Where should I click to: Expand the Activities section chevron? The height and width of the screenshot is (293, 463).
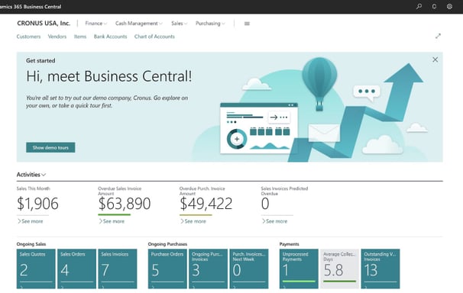point(44,175)
